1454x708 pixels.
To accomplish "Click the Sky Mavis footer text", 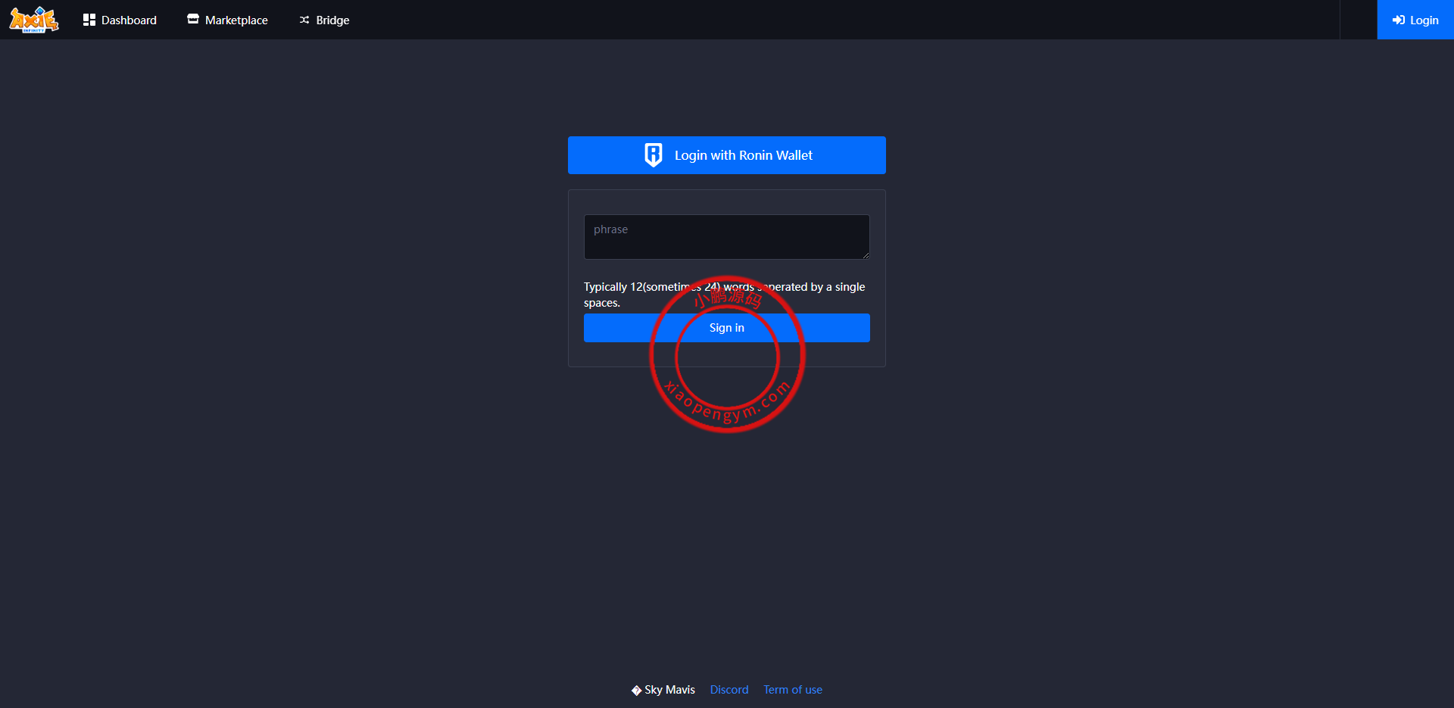I will pos(669,690).
